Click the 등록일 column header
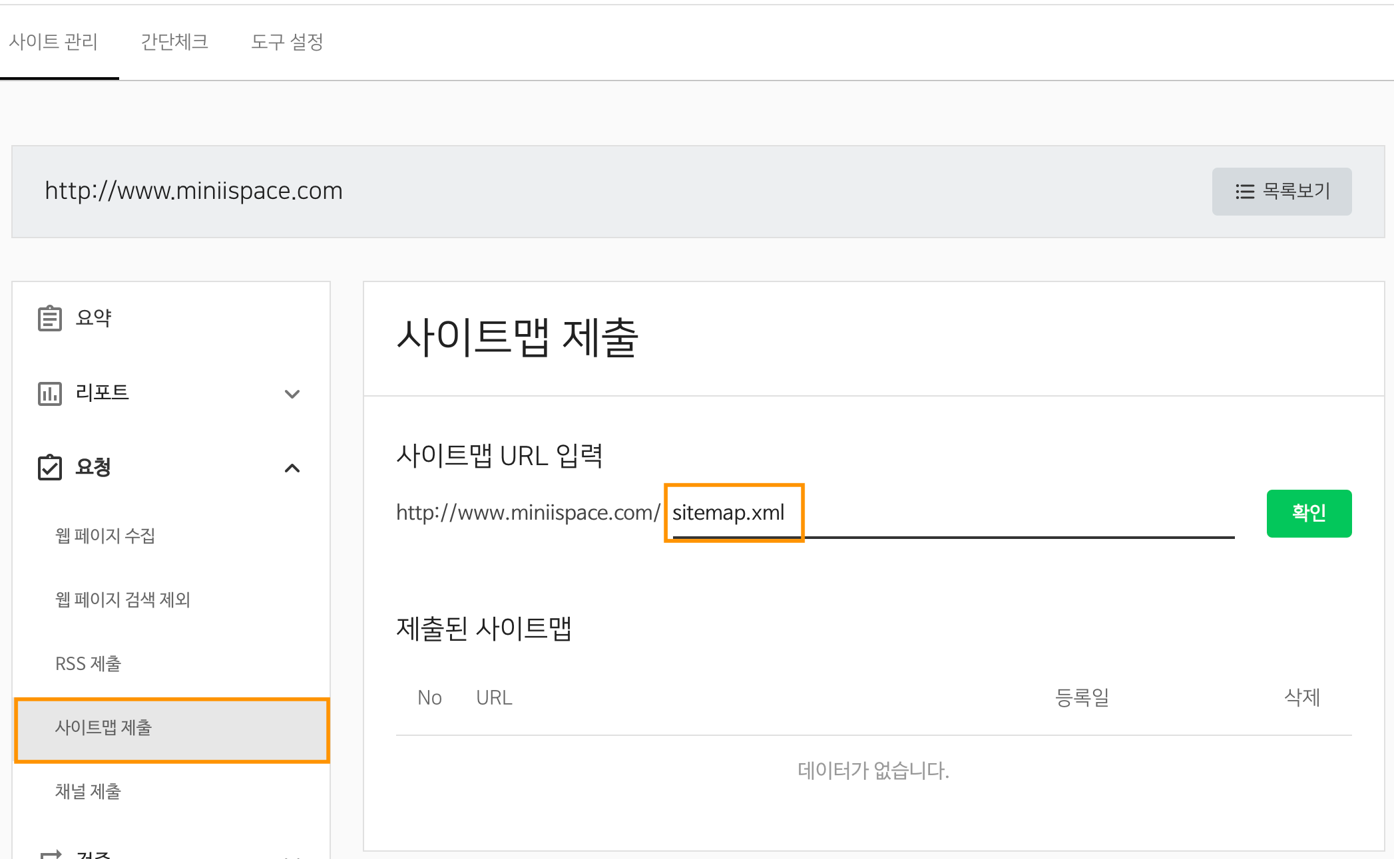1394x859 pixels. 1082,697
